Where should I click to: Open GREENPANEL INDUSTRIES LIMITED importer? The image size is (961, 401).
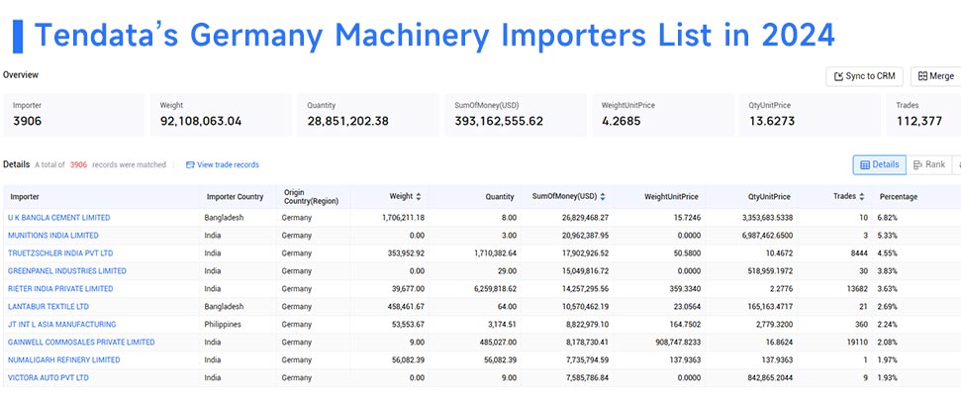(67, 271)
